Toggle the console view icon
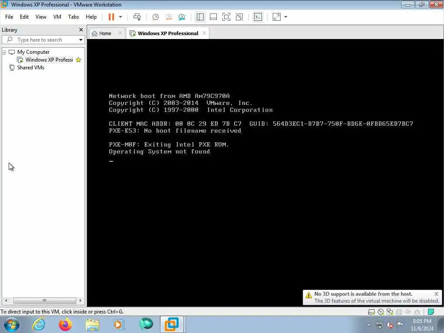The image size is (444, 333). [258, 17]
